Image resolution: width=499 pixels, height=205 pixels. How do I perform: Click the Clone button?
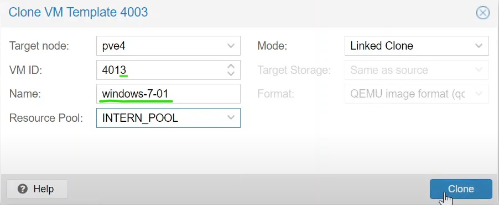pos(461,189)
